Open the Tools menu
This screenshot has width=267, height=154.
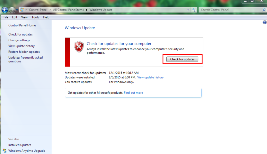(x=35, y=17)
